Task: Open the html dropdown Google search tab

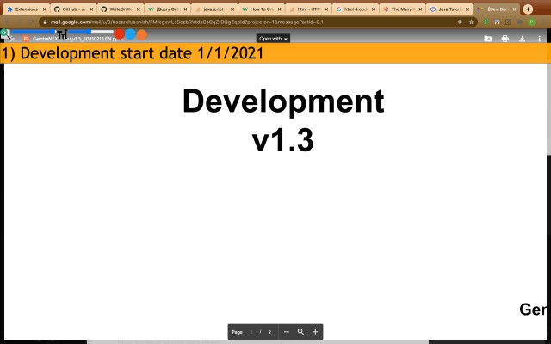Action: click(x=356, y=9)
